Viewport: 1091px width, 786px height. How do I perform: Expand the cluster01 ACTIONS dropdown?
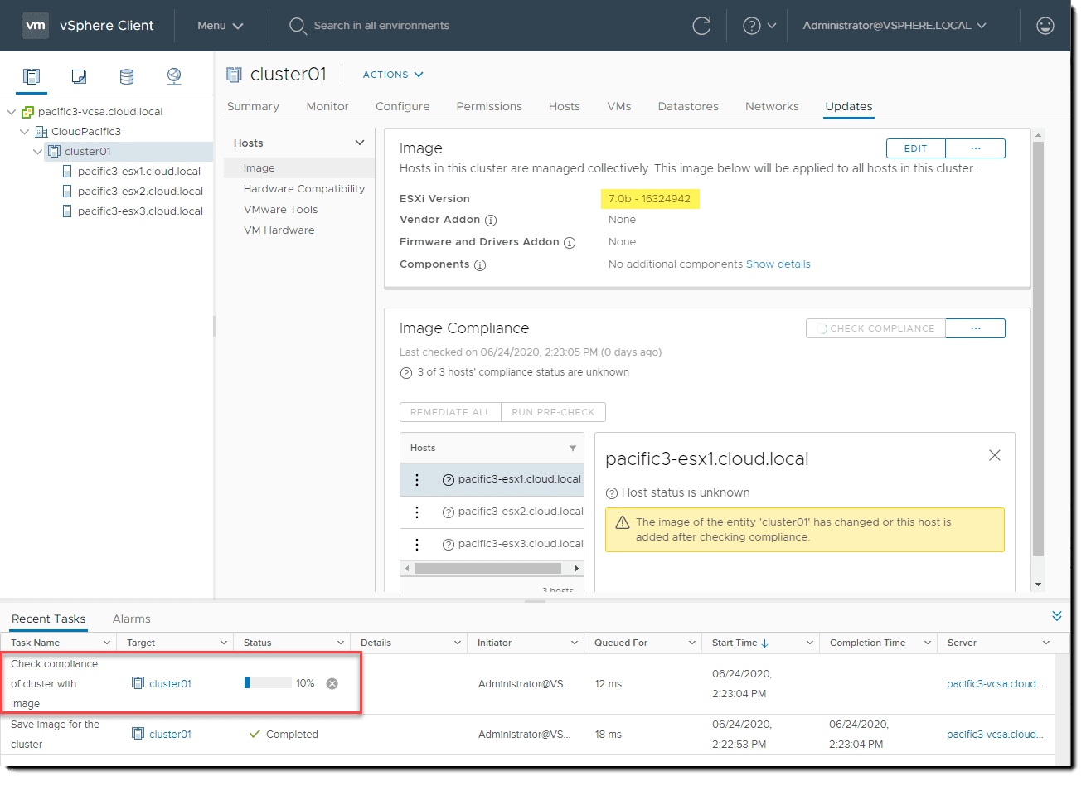[393, 75]
